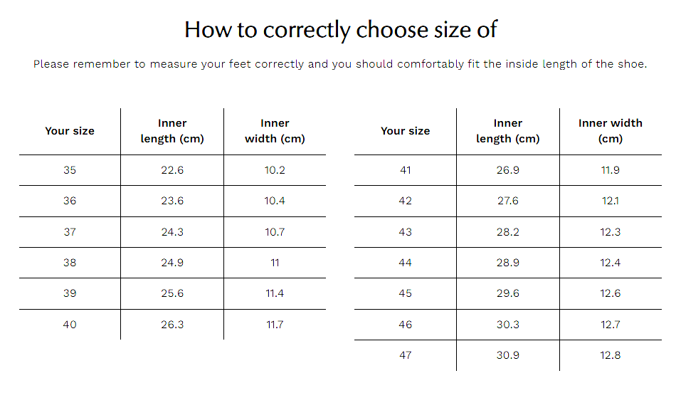676x393 pixels.
Task: Click inner length value 27.6
Action: 508,201
